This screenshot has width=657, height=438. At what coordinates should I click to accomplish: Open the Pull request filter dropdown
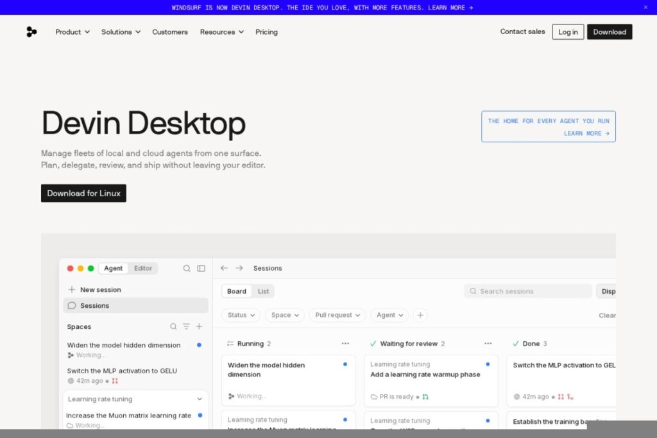coord(337,315)
